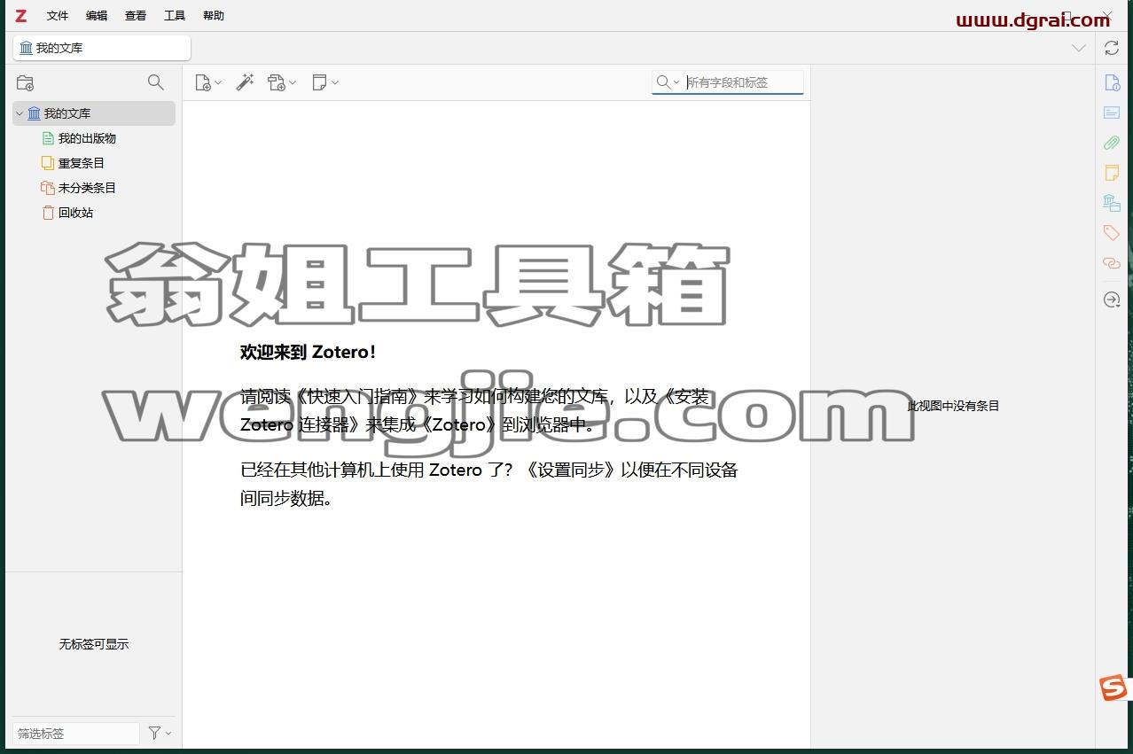Open the 编辑 menu
Viewport: 1133px width, 754px height.
point(97,16)
